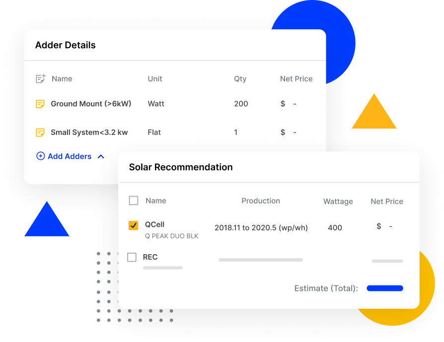This screenshot has width=444, height=342.
Task: Click the Wattage column header
Action: [x=338, y=202]
